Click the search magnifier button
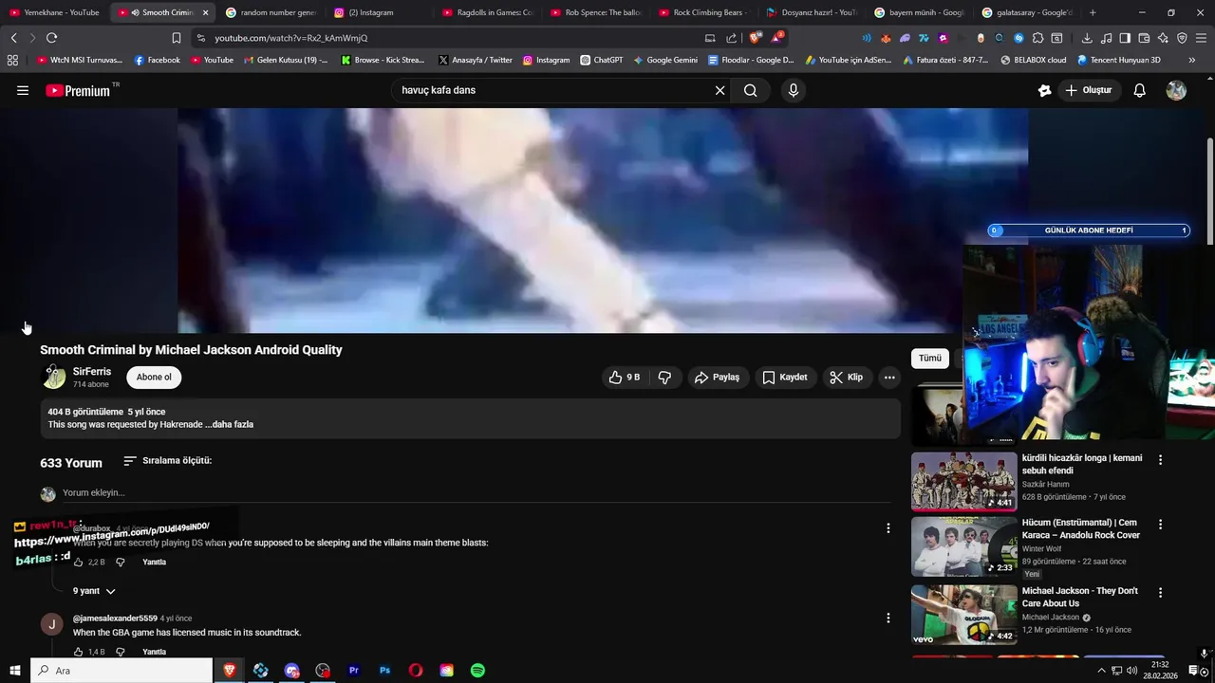Screen dimensions: 1215x683 click(x=751, y=90)
